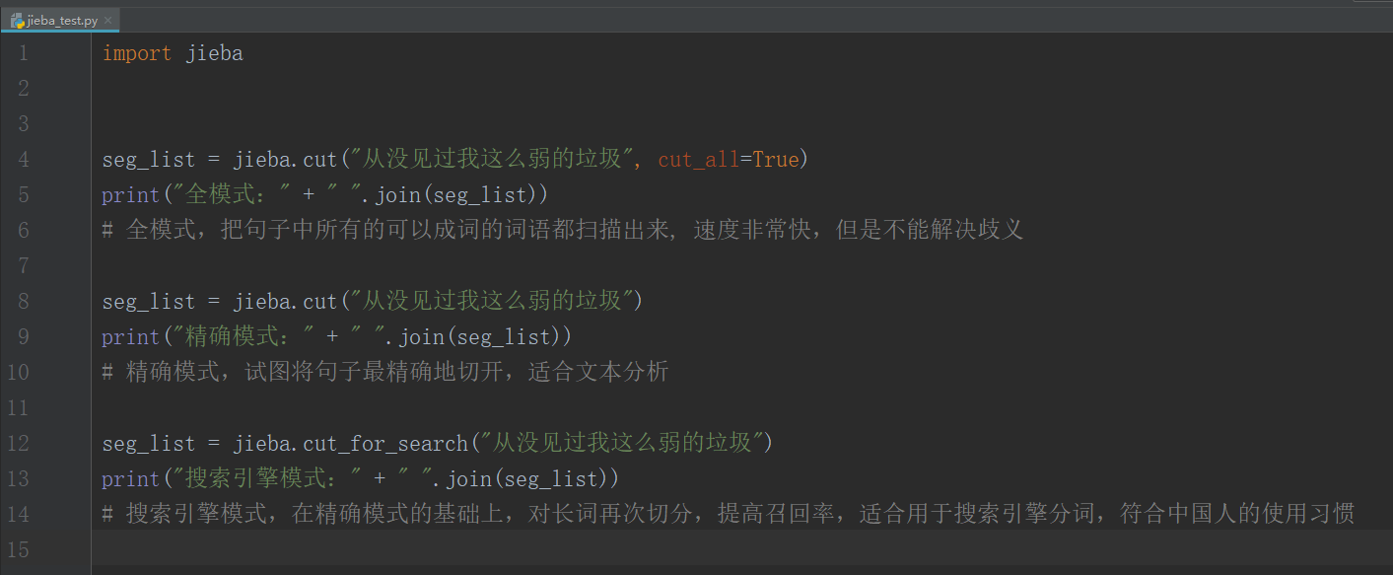Click line number 4 in the gutter
Image resolution: width=1393 pixels, height=575 pixels.
pyautogui.click(x=23, y=160)
